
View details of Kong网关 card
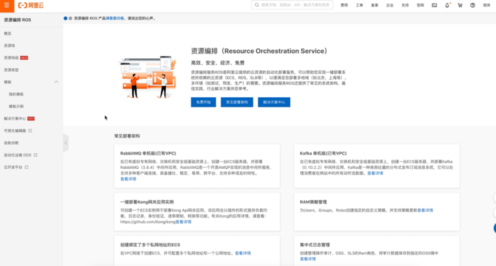(x=183, y=222)
